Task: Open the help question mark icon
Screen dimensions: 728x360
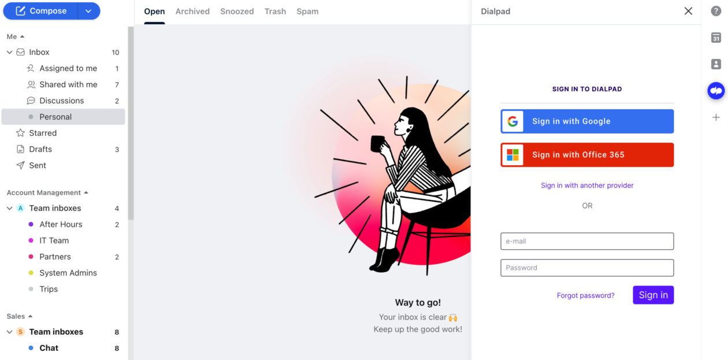Action: [716, 11]
